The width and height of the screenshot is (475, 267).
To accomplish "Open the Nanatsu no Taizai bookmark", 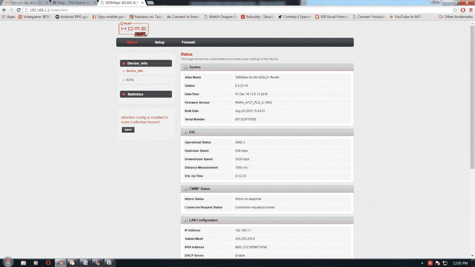I will [x=147, y=17].
